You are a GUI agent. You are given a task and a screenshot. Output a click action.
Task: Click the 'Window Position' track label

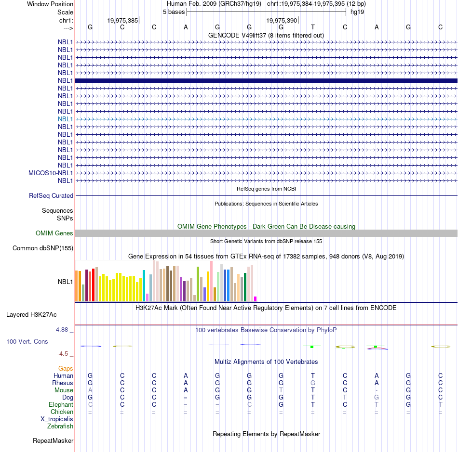pyautogui.click(x=50, y=4)
